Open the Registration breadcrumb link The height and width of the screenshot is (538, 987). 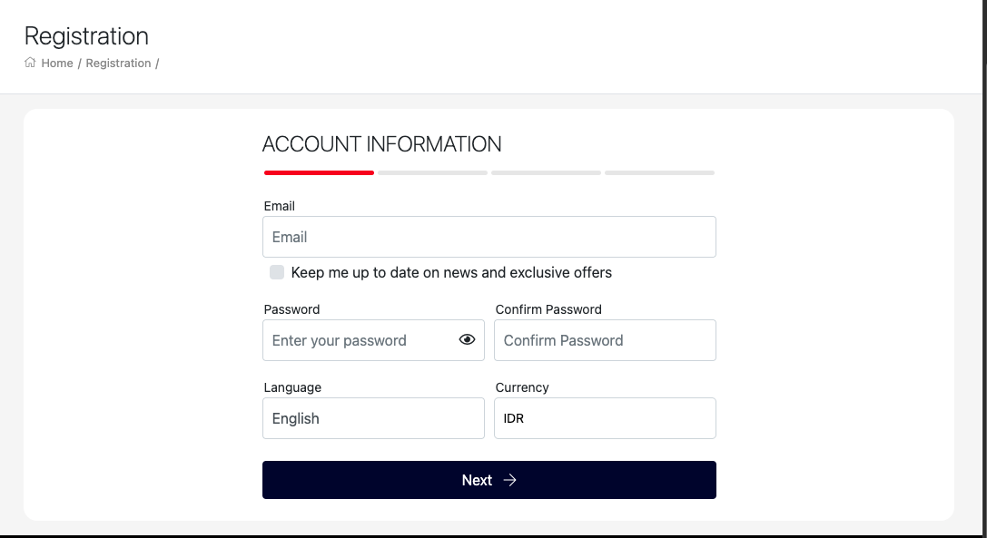pyautogui.click(x=118, y=63)
